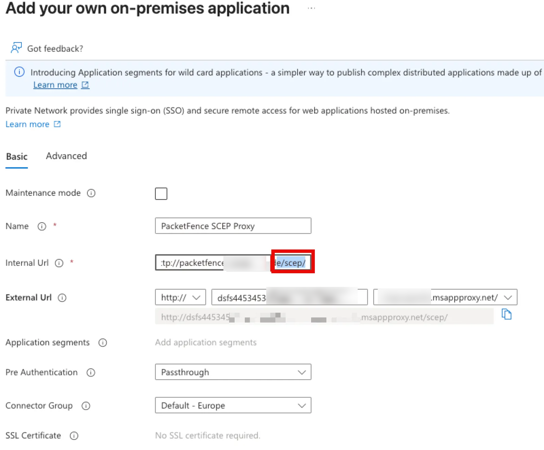Click the info icon beside Pre Authentication
544x450 pixels.
90,373
